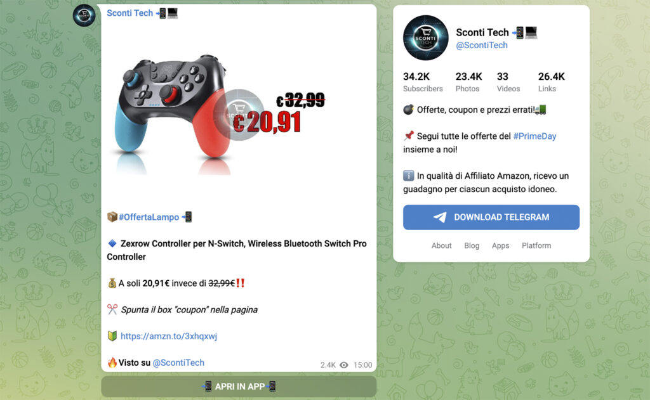Viewport: 650px width, 400px height.
Task: Open the @ScontiTech handle in sidebar
Action: coord(482,45)
